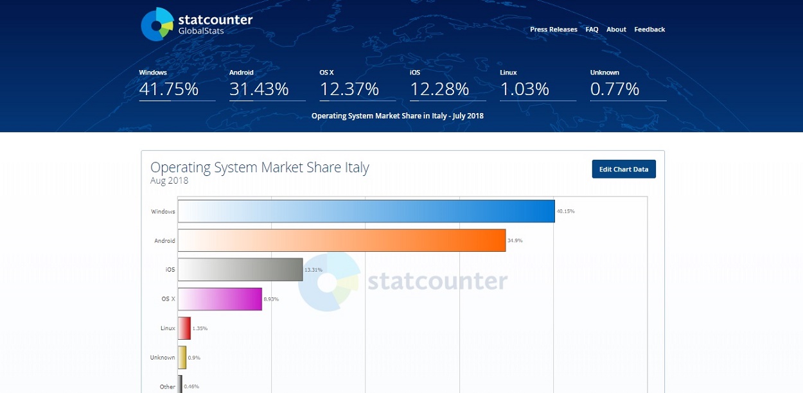Click the Linux axis label in chart
This screenshot has height=393, width=803.
168,328
